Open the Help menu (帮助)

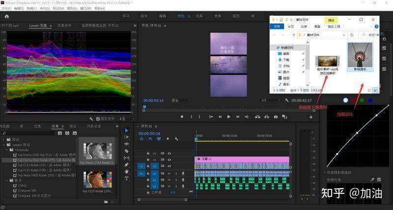pyautogui.click(x=100, y=8)
